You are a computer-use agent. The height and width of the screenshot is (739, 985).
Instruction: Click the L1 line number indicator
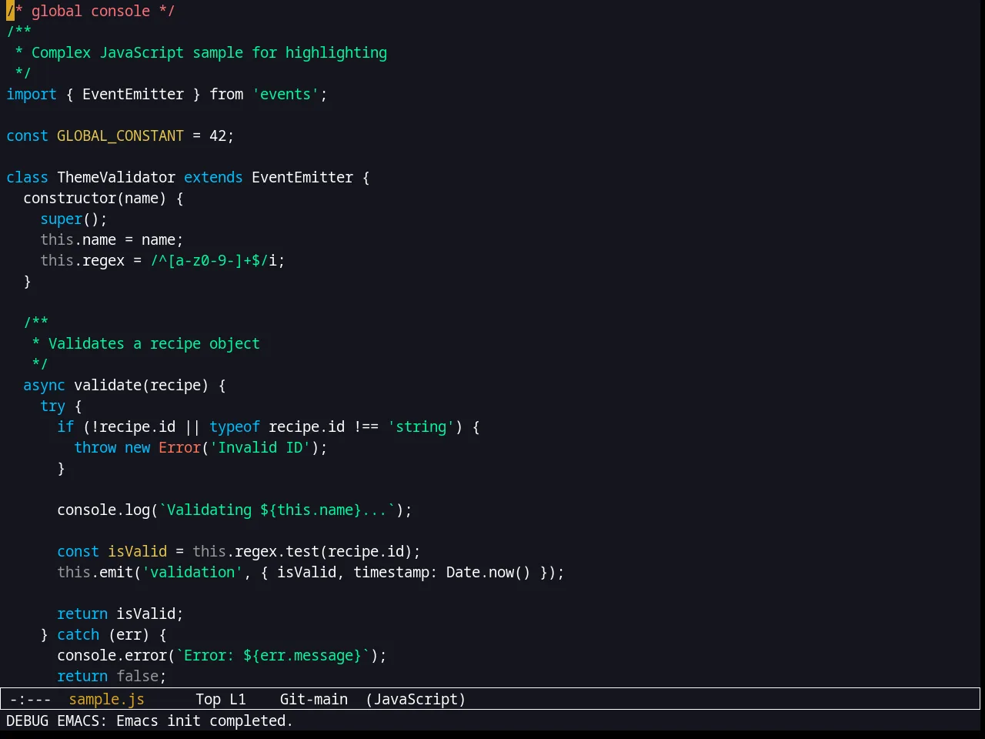pyautogui.click(x=238, y=699)
